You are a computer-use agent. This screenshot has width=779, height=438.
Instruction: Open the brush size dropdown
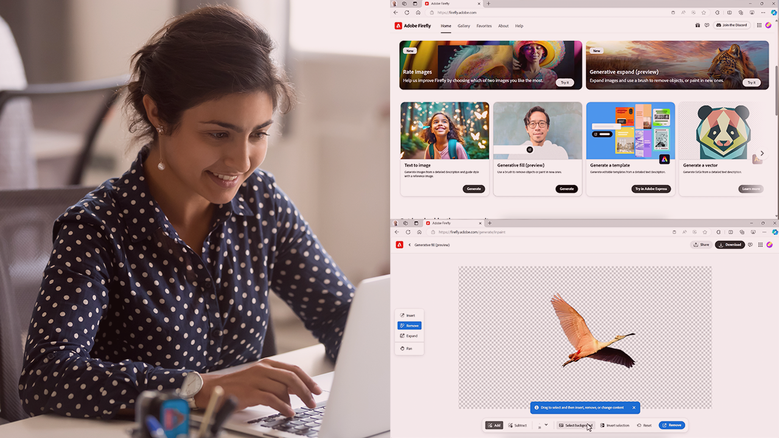coord(546,425)
